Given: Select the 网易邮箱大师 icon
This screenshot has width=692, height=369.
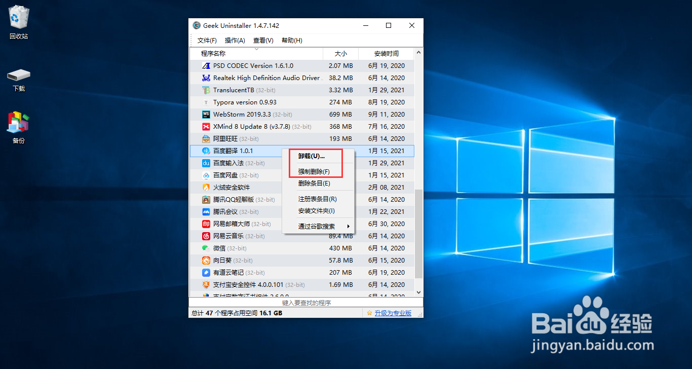Looking at the screenshot, I should 206,224.
